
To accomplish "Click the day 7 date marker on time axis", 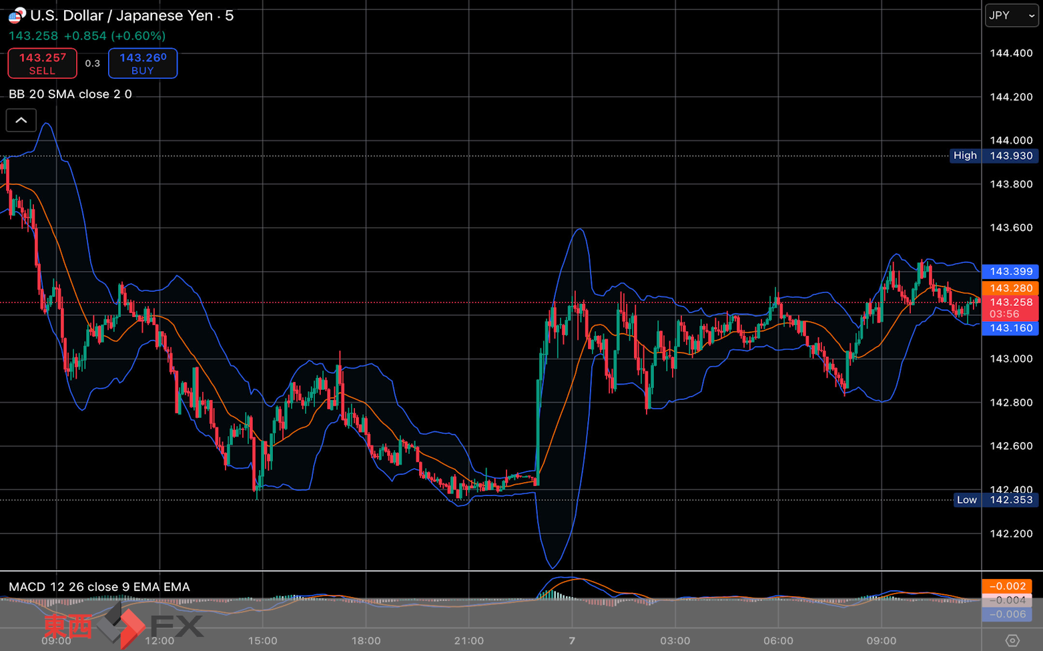I will pos(572,640).
